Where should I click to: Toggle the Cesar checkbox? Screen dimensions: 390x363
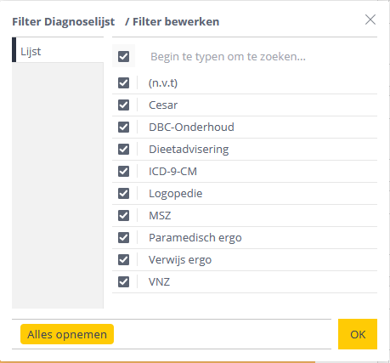point(123,105)
